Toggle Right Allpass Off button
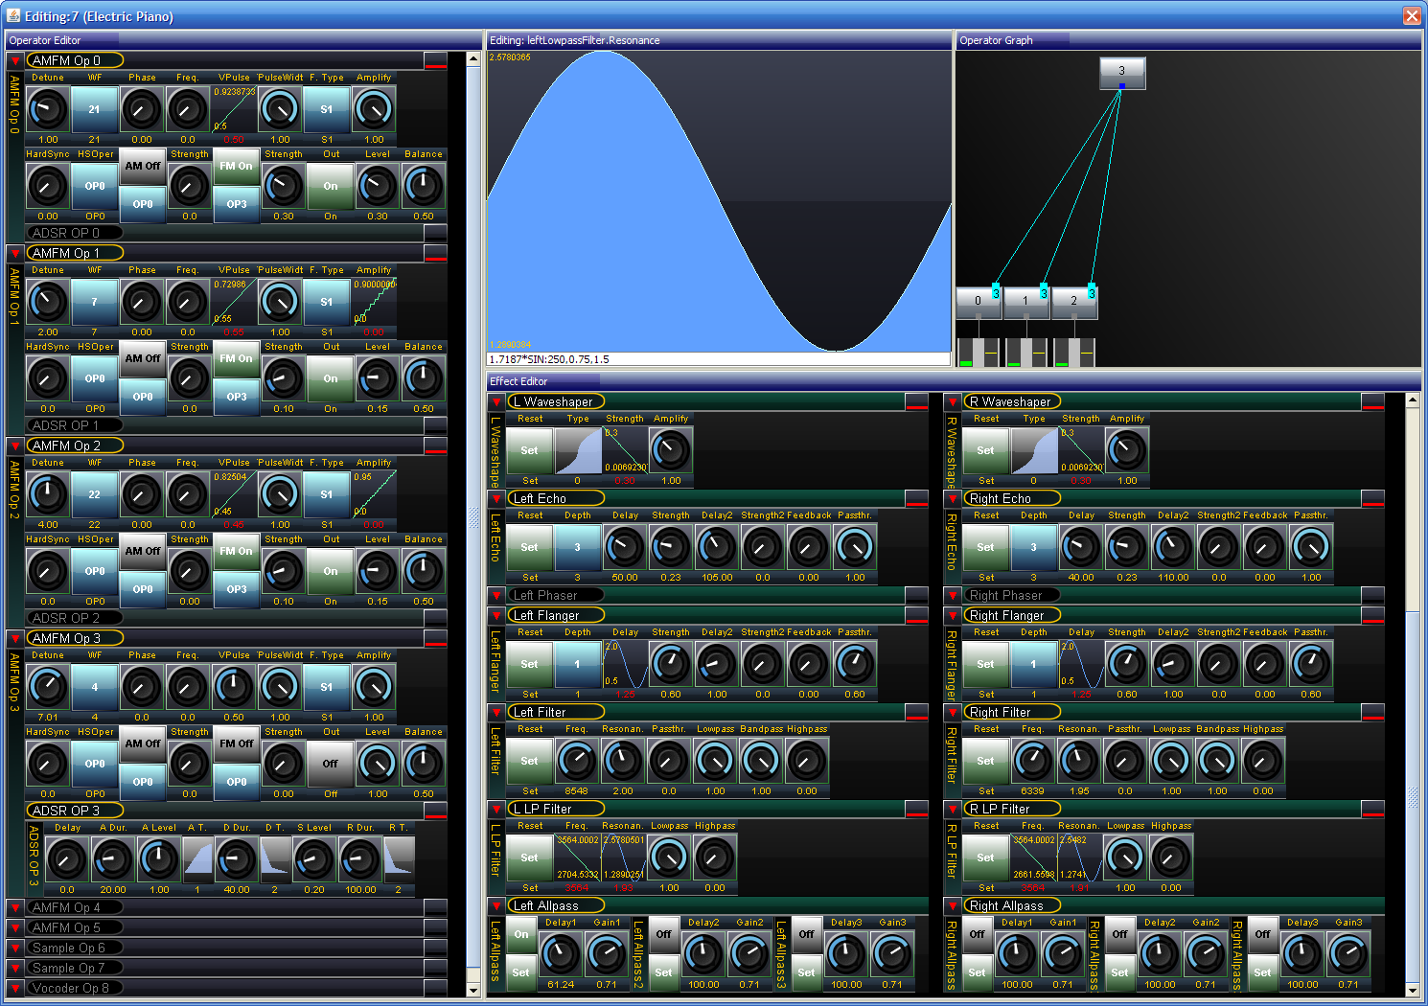 point(978,935)
